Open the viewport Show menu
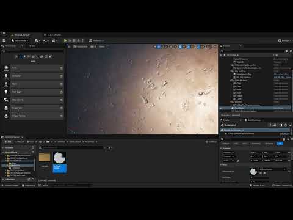 click(102, 46)
